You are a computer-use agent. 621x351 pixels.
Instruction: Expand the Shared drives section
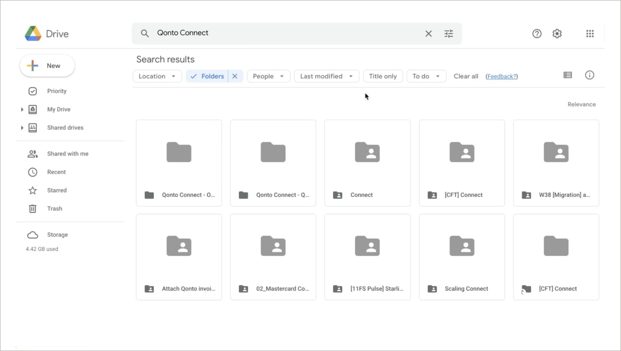pos(22,128)
